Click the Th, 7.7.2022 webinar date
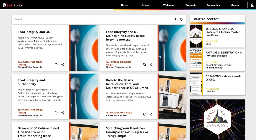Image resolution: width=256 pixels, height=140 pixels. pos(30,111)
